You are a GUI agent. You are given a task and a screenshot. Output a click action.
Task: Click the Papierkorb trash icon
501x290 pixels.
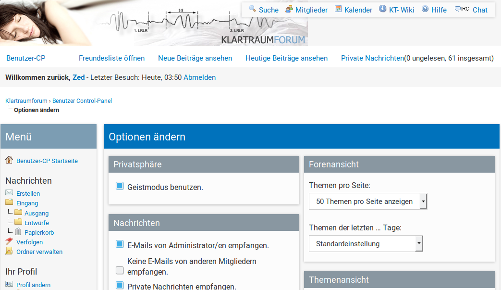tap(18, 232)
